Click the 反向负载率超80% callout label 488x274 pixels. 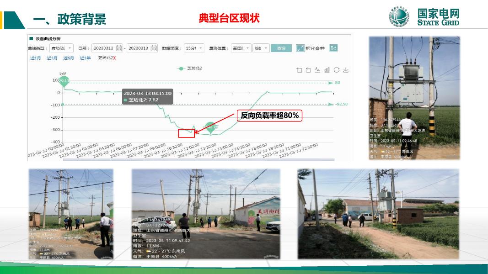[269, 116]
